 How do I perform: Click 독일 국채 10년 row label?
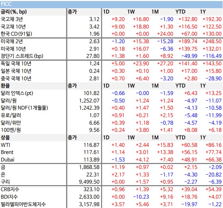point(16,64)
